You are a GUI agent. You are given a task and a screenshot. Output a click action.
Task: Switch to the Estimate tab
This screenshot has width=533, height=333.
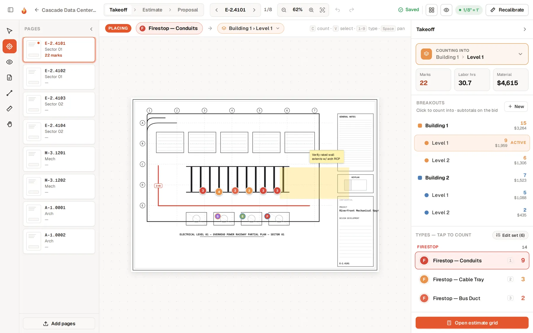152,10
